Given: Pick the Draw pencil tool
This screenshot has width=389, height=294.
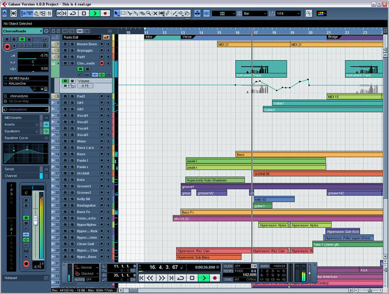Looking at the screenshot, I should (168, 13).
